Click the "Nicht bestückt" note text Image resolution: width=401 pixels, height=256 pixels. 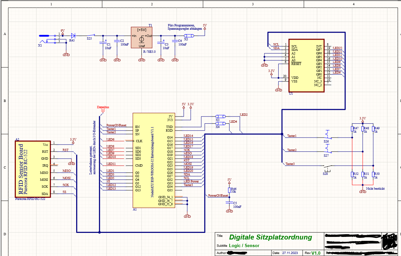coord(375,189)
